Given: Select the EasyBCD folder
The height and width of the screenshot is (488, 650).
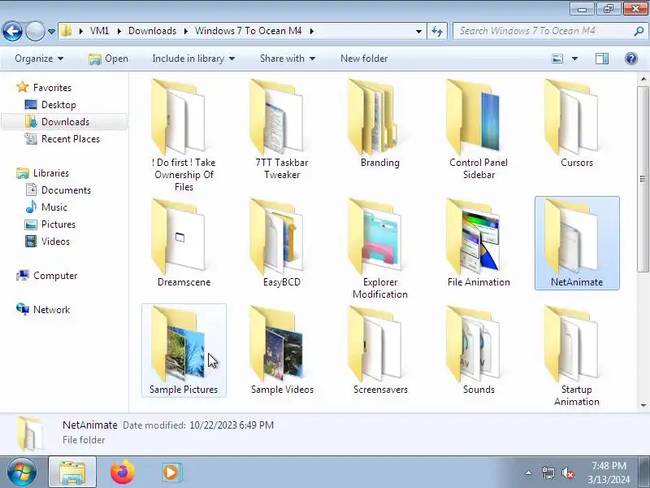Looking at the screenshot, I should (x=282, y=242).
